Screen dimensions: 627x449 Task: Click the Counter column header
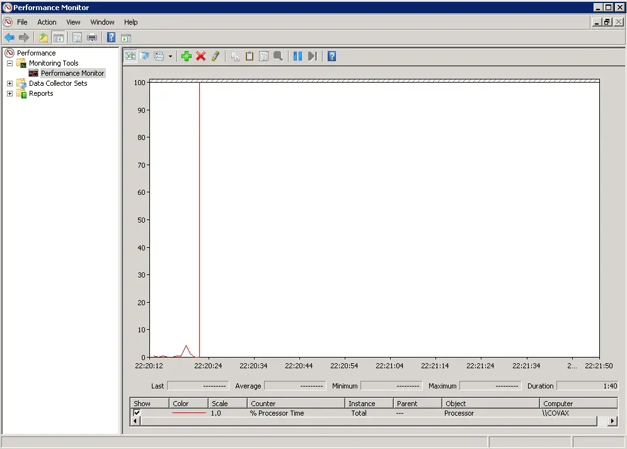click(x=296, y=403)
